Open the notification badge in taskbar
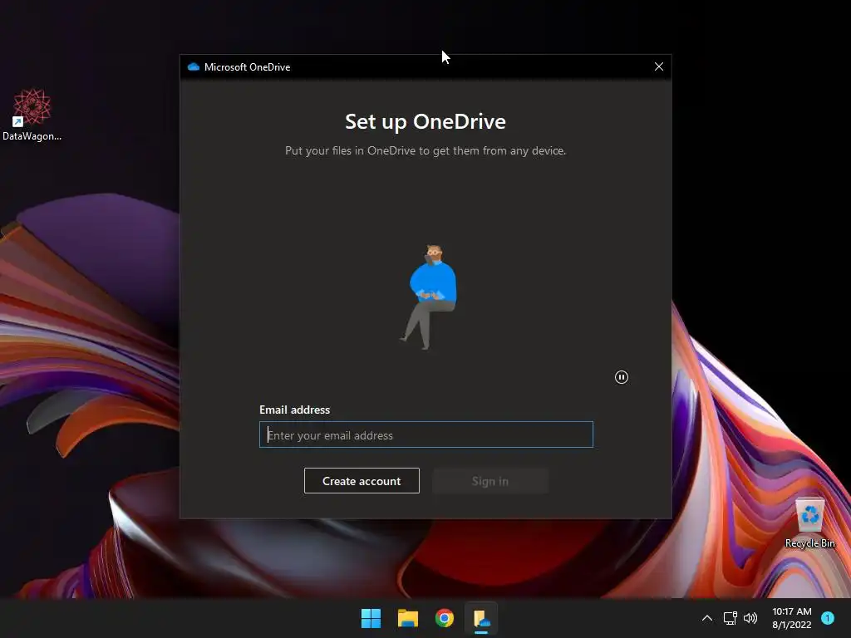Screen dimensions: 851x638 (x=828, y=618)
